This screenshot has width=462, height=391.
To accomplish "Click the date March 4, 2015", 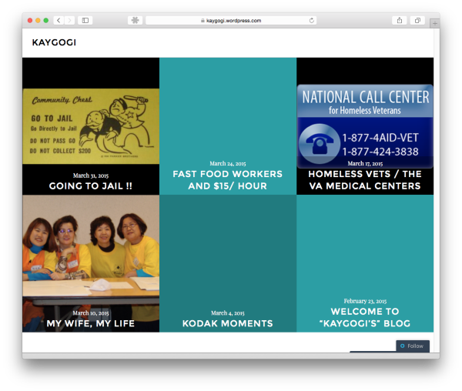I will [x=228, y=313].
